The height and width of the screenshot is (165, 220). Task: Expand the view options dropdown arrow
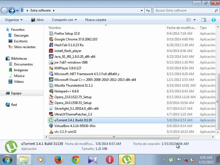click(x=194, y=20)
